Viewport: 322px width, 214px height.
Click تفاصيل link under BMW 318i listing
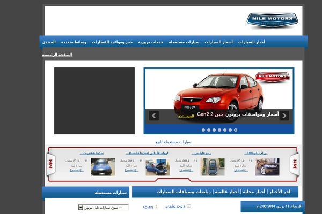coord(241,170)
